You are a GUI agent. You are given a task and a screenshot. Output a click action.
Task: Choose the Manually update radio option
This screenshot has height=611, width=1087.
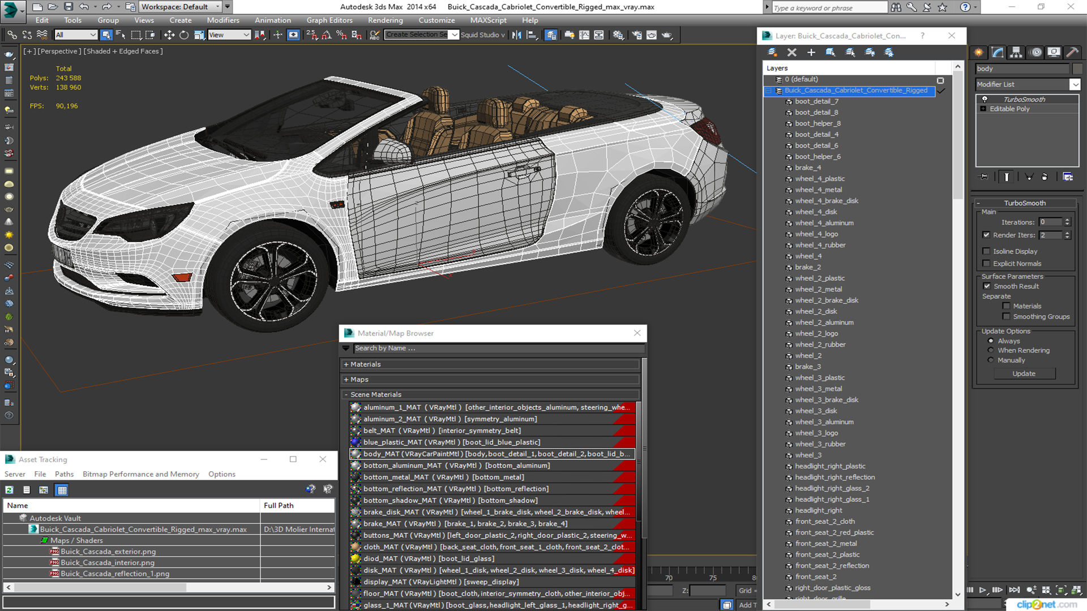pos(991,360)
